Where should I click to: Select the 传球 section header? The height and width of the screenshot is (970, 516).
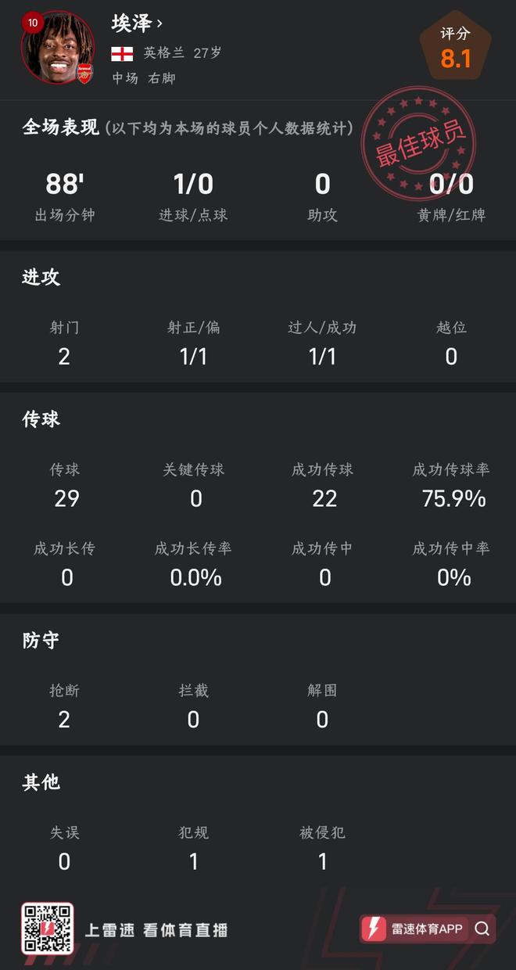[41, 419]
